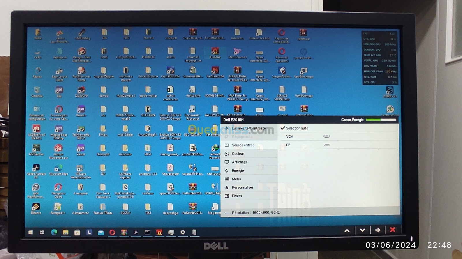Open Notepad++ from the desktop
Screen dimensions: 462x259
[58, 209]
